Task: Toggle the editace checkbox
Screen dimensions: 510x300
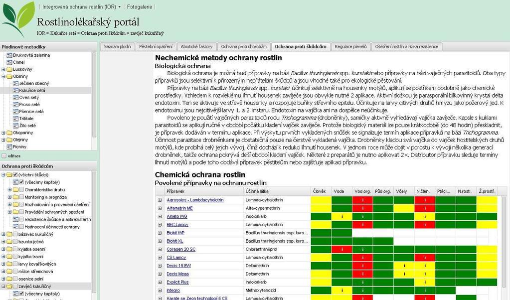Action: point(4,156)
